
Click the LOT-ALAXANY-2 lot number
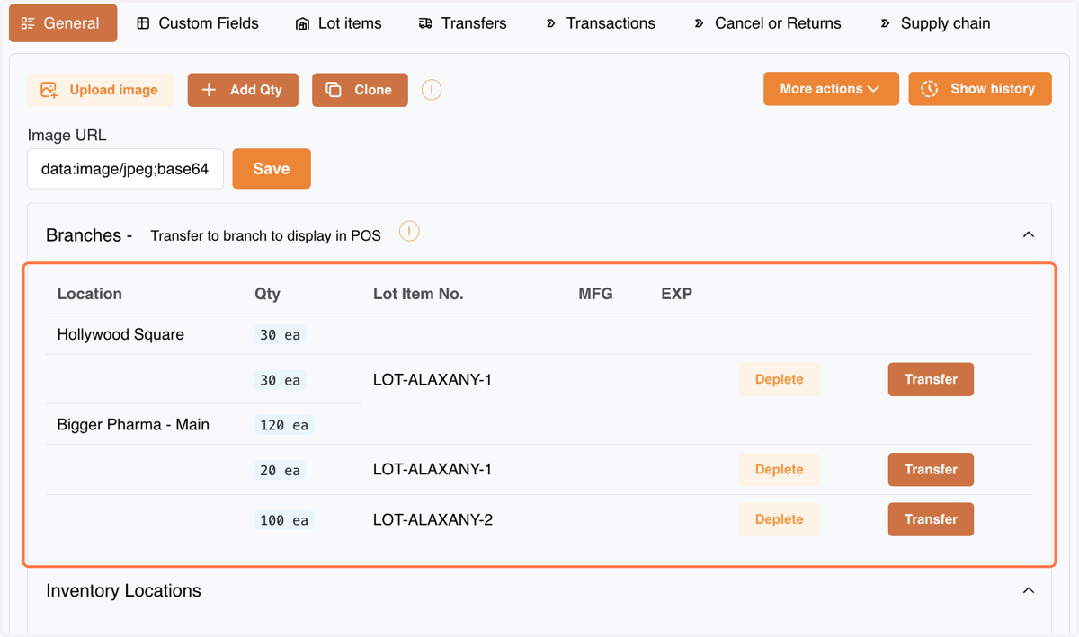point(432,519)
